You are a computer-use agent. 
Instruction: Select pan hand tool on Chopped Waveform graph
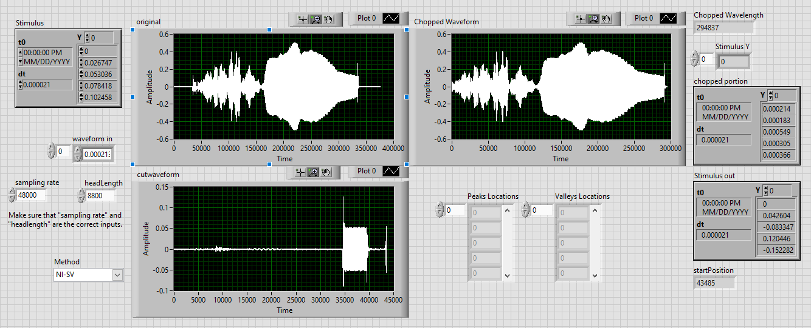(x=606, y=19)
